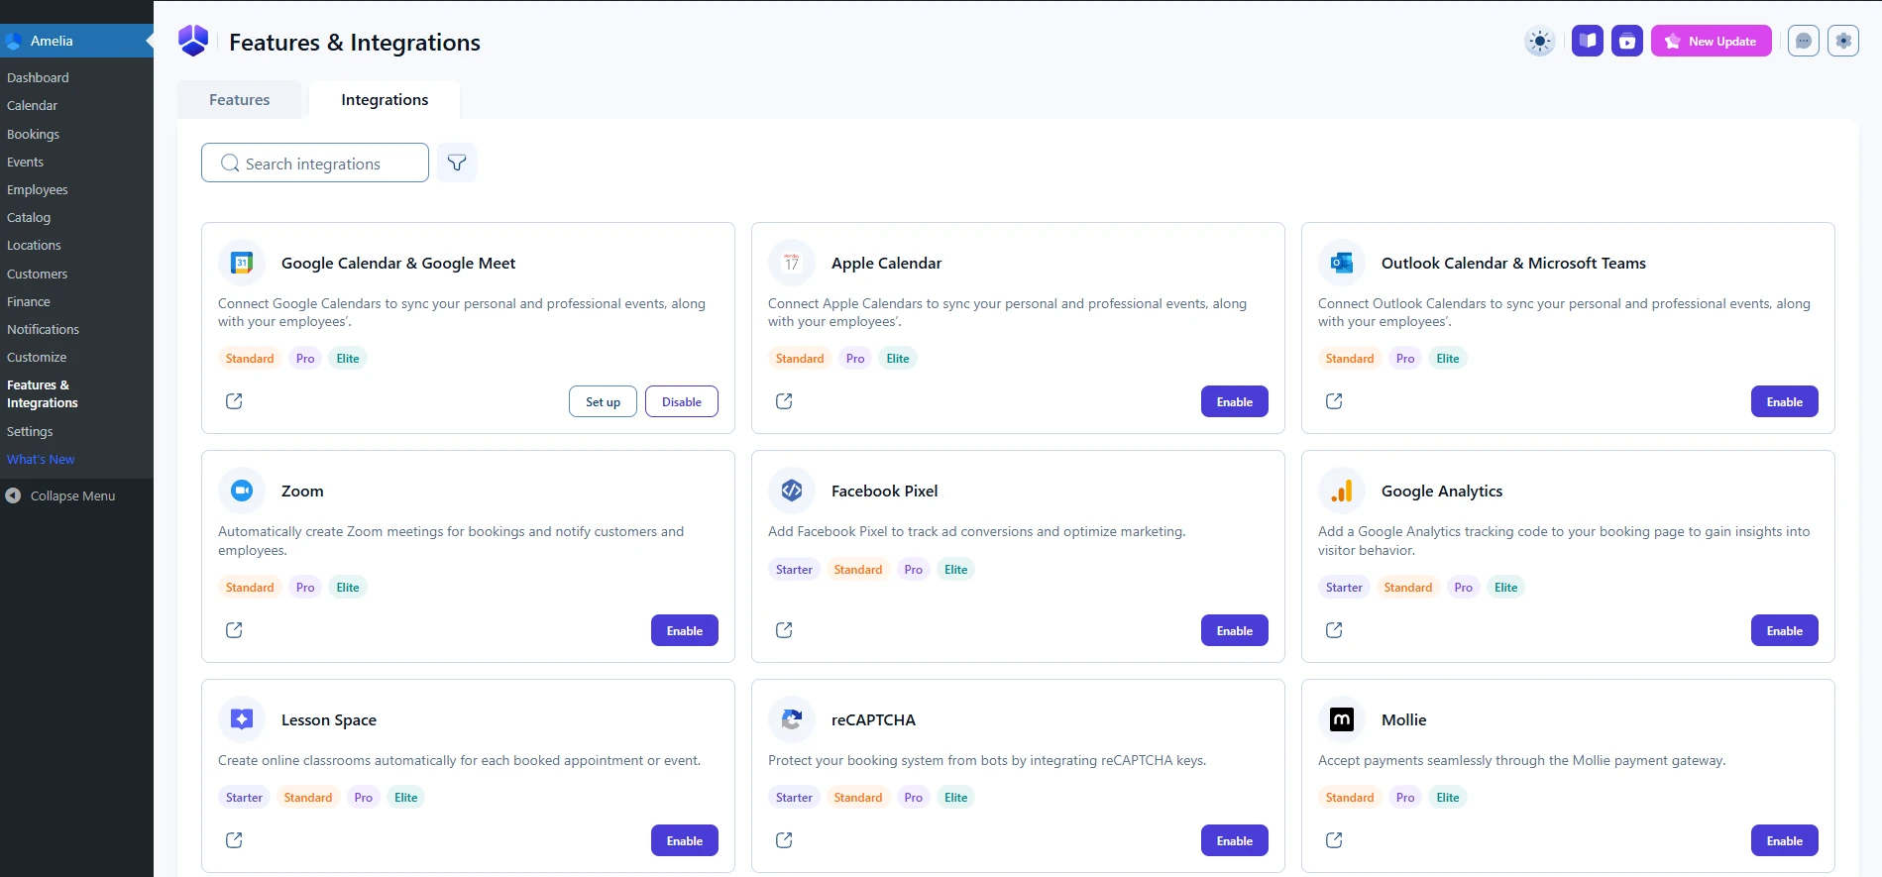Viewport: 1882px width, 877px height.
Task: Open the video tutorials icon
Action: (1626, 42)
